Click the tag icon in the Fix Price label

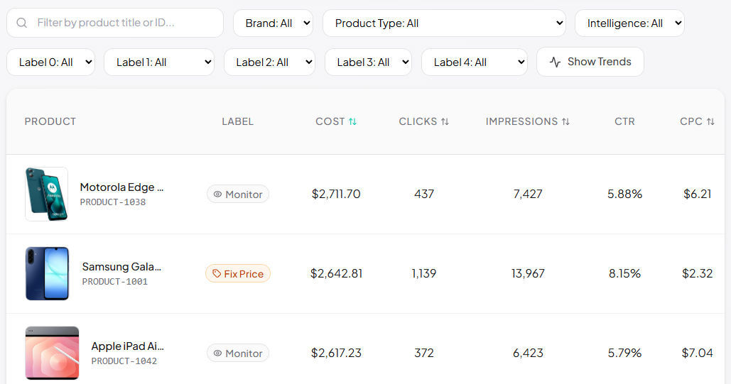tap(217, 273)
